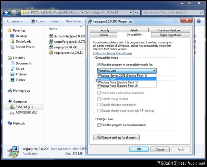The image size is (207, 167).
Task: Click the Explorer Forward arrow button
Action: 14,12
